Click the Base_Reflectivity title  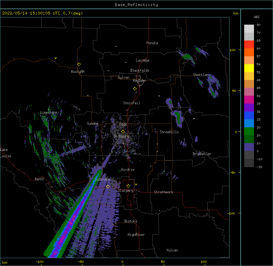136,5
